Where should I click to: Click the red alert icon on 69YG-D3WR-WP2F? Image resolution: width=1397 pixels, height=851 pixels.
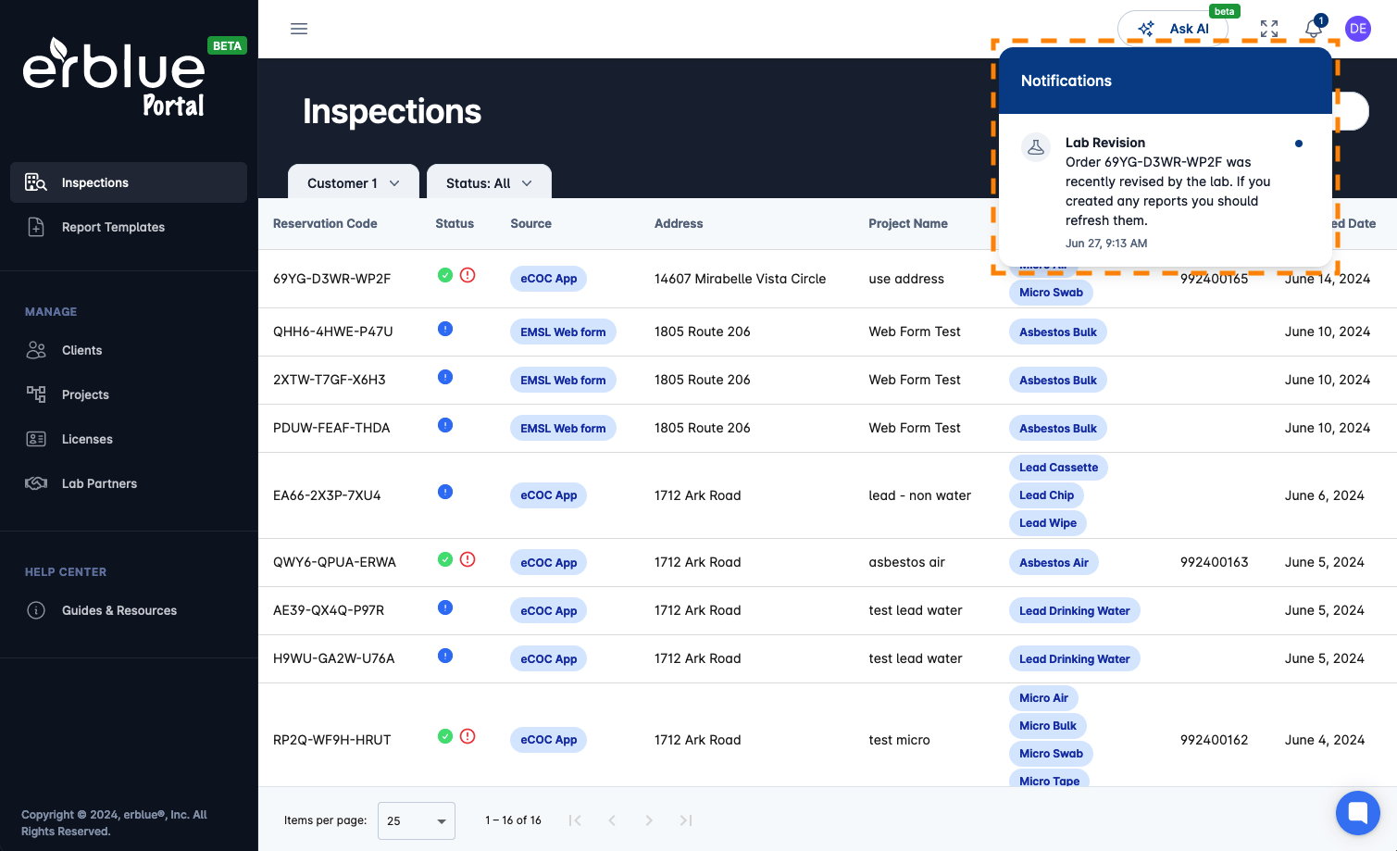coord(468,275)
